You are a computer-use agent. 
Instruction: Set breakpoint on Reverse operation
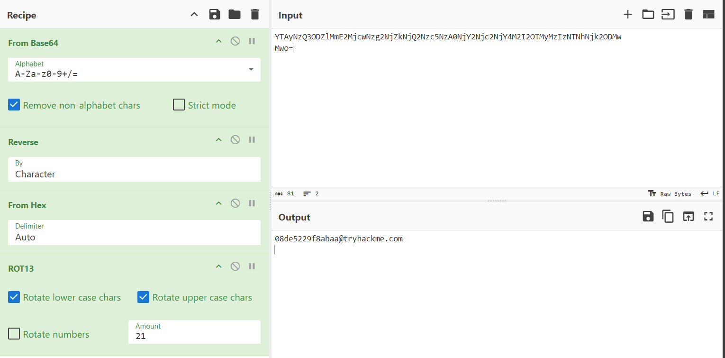coord(252,140)
